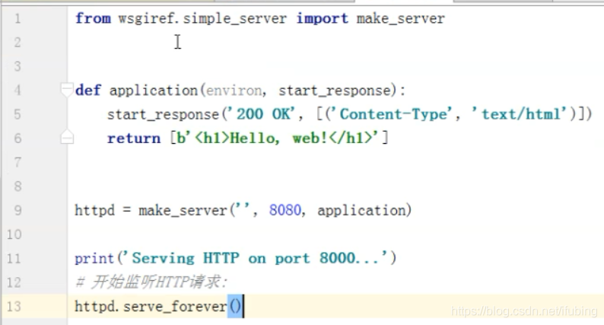Click 'make_server' in the import statement
Screen dimensions: 604x325
coord(401,18)
